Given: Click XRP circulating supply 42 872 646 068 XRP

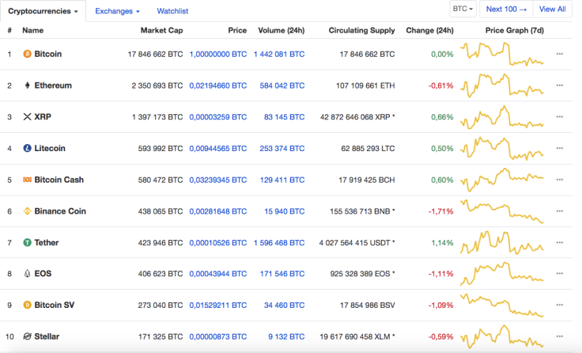Looking at the screenshot, I should (x=355, y=117).
